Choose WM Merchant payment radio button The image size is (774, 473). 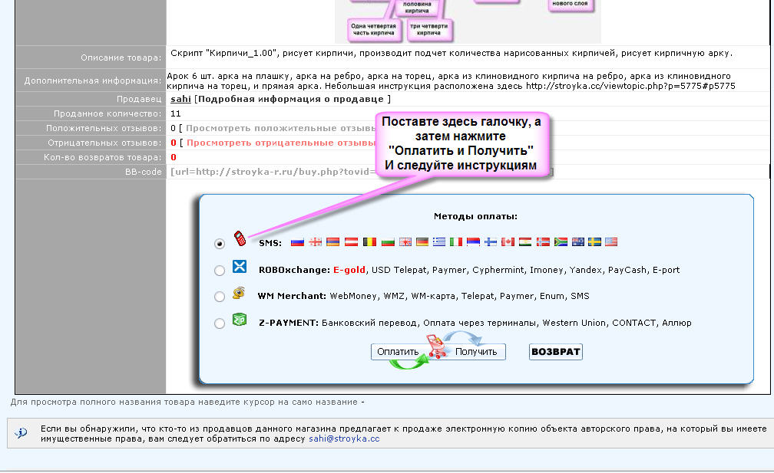(x=220, y=297)
